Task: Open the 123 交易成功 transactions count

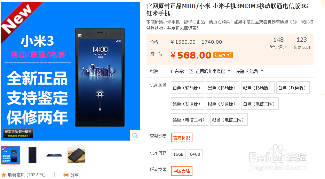Action: 301,43
